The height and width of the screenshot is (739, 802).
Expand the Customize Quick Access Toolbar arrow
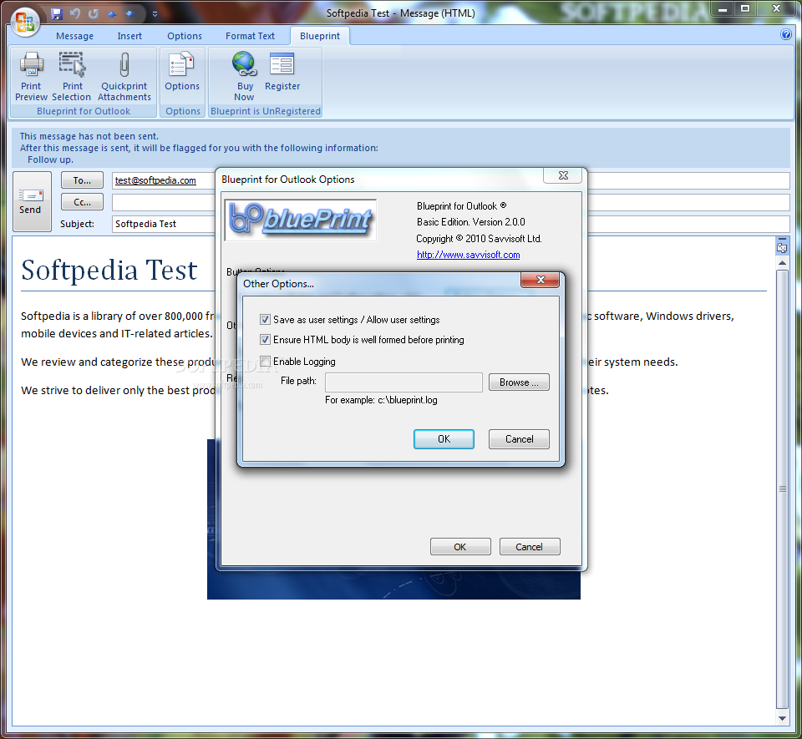(155, 14)
